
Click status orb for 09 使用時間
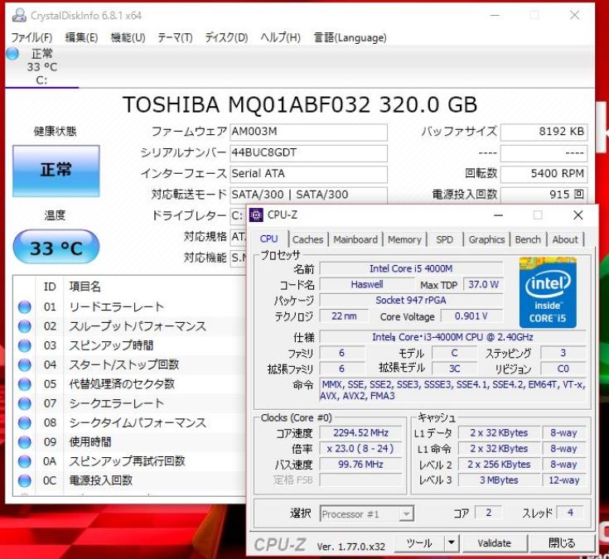(x=25, y=442)
